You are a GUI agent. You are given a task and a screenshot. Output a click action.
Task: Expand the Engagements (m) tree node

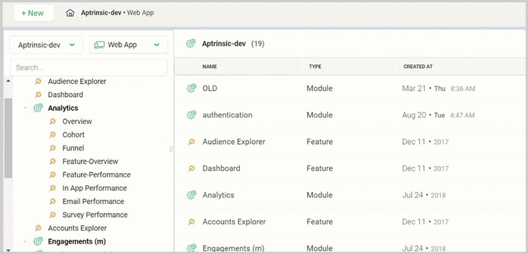[x=25, y=242]
